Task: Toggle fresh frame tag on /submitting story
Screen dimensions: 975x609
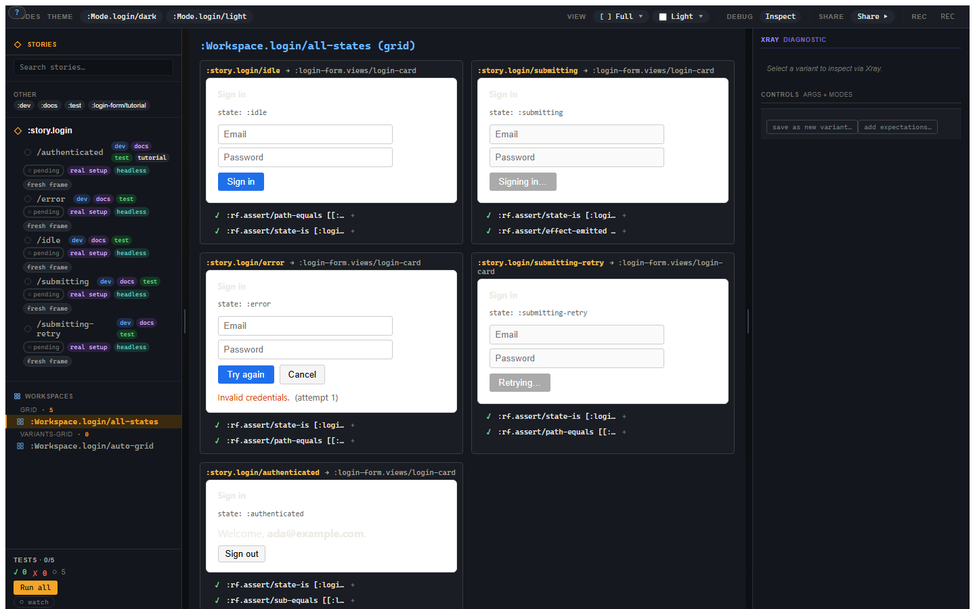Action: pyautogui.click(x=47, y=309)
